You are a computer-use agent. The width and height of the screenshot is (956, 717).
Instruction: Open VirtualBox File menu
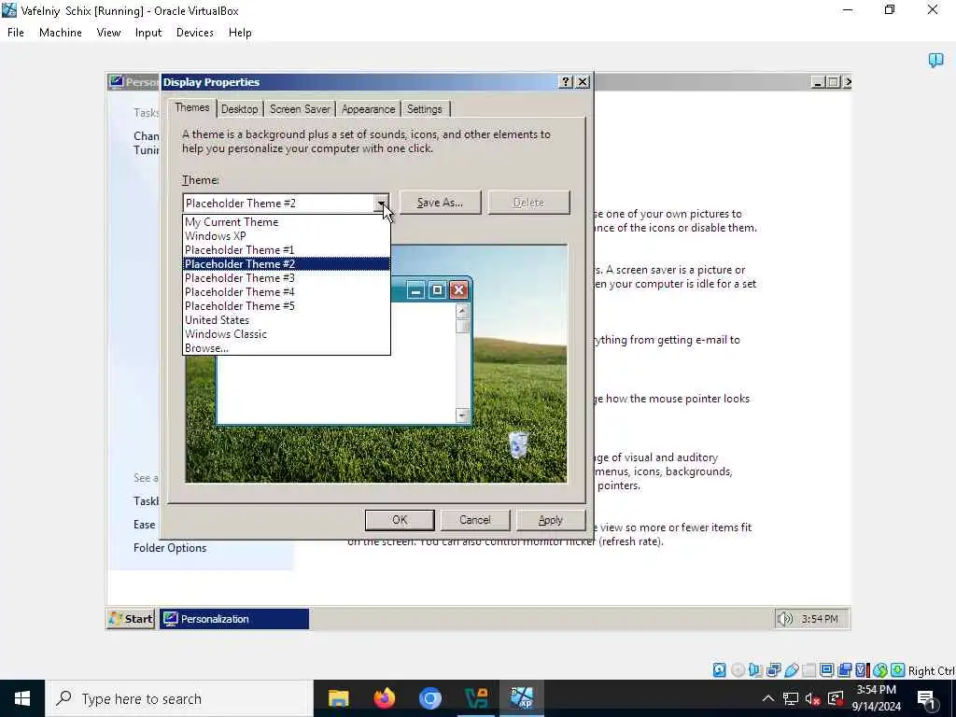[16, 33]
